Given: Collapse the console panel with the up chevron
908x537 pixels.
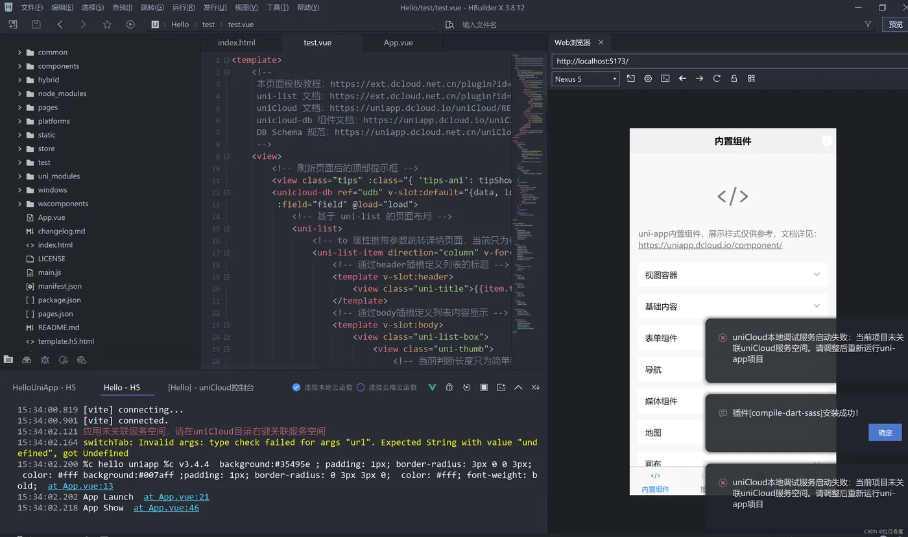Looking at the screenshot, I should tap(518, 387).
